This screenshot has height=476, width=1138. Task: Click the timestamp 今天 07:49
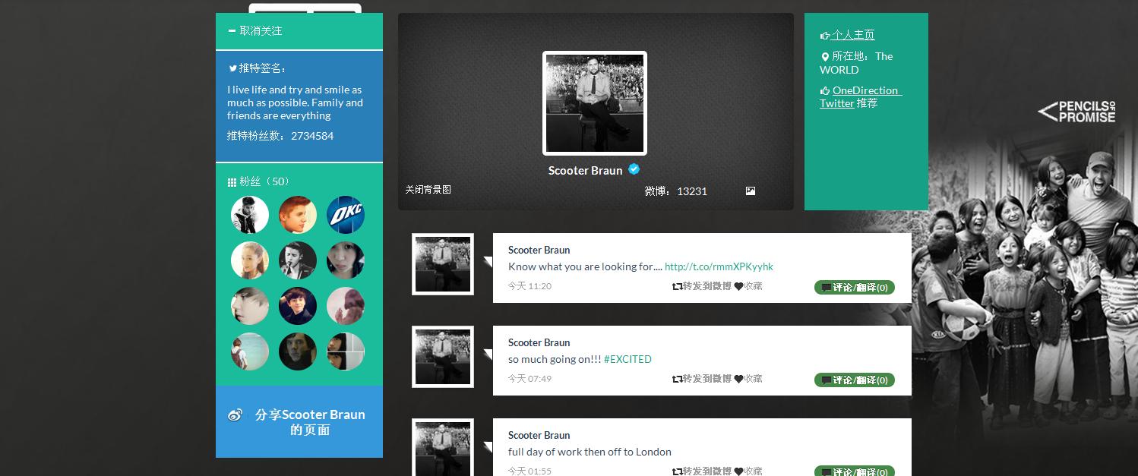[529, 379]
